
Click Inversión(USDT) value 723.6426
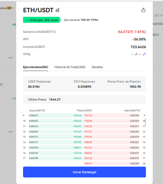tap(138, 47)
